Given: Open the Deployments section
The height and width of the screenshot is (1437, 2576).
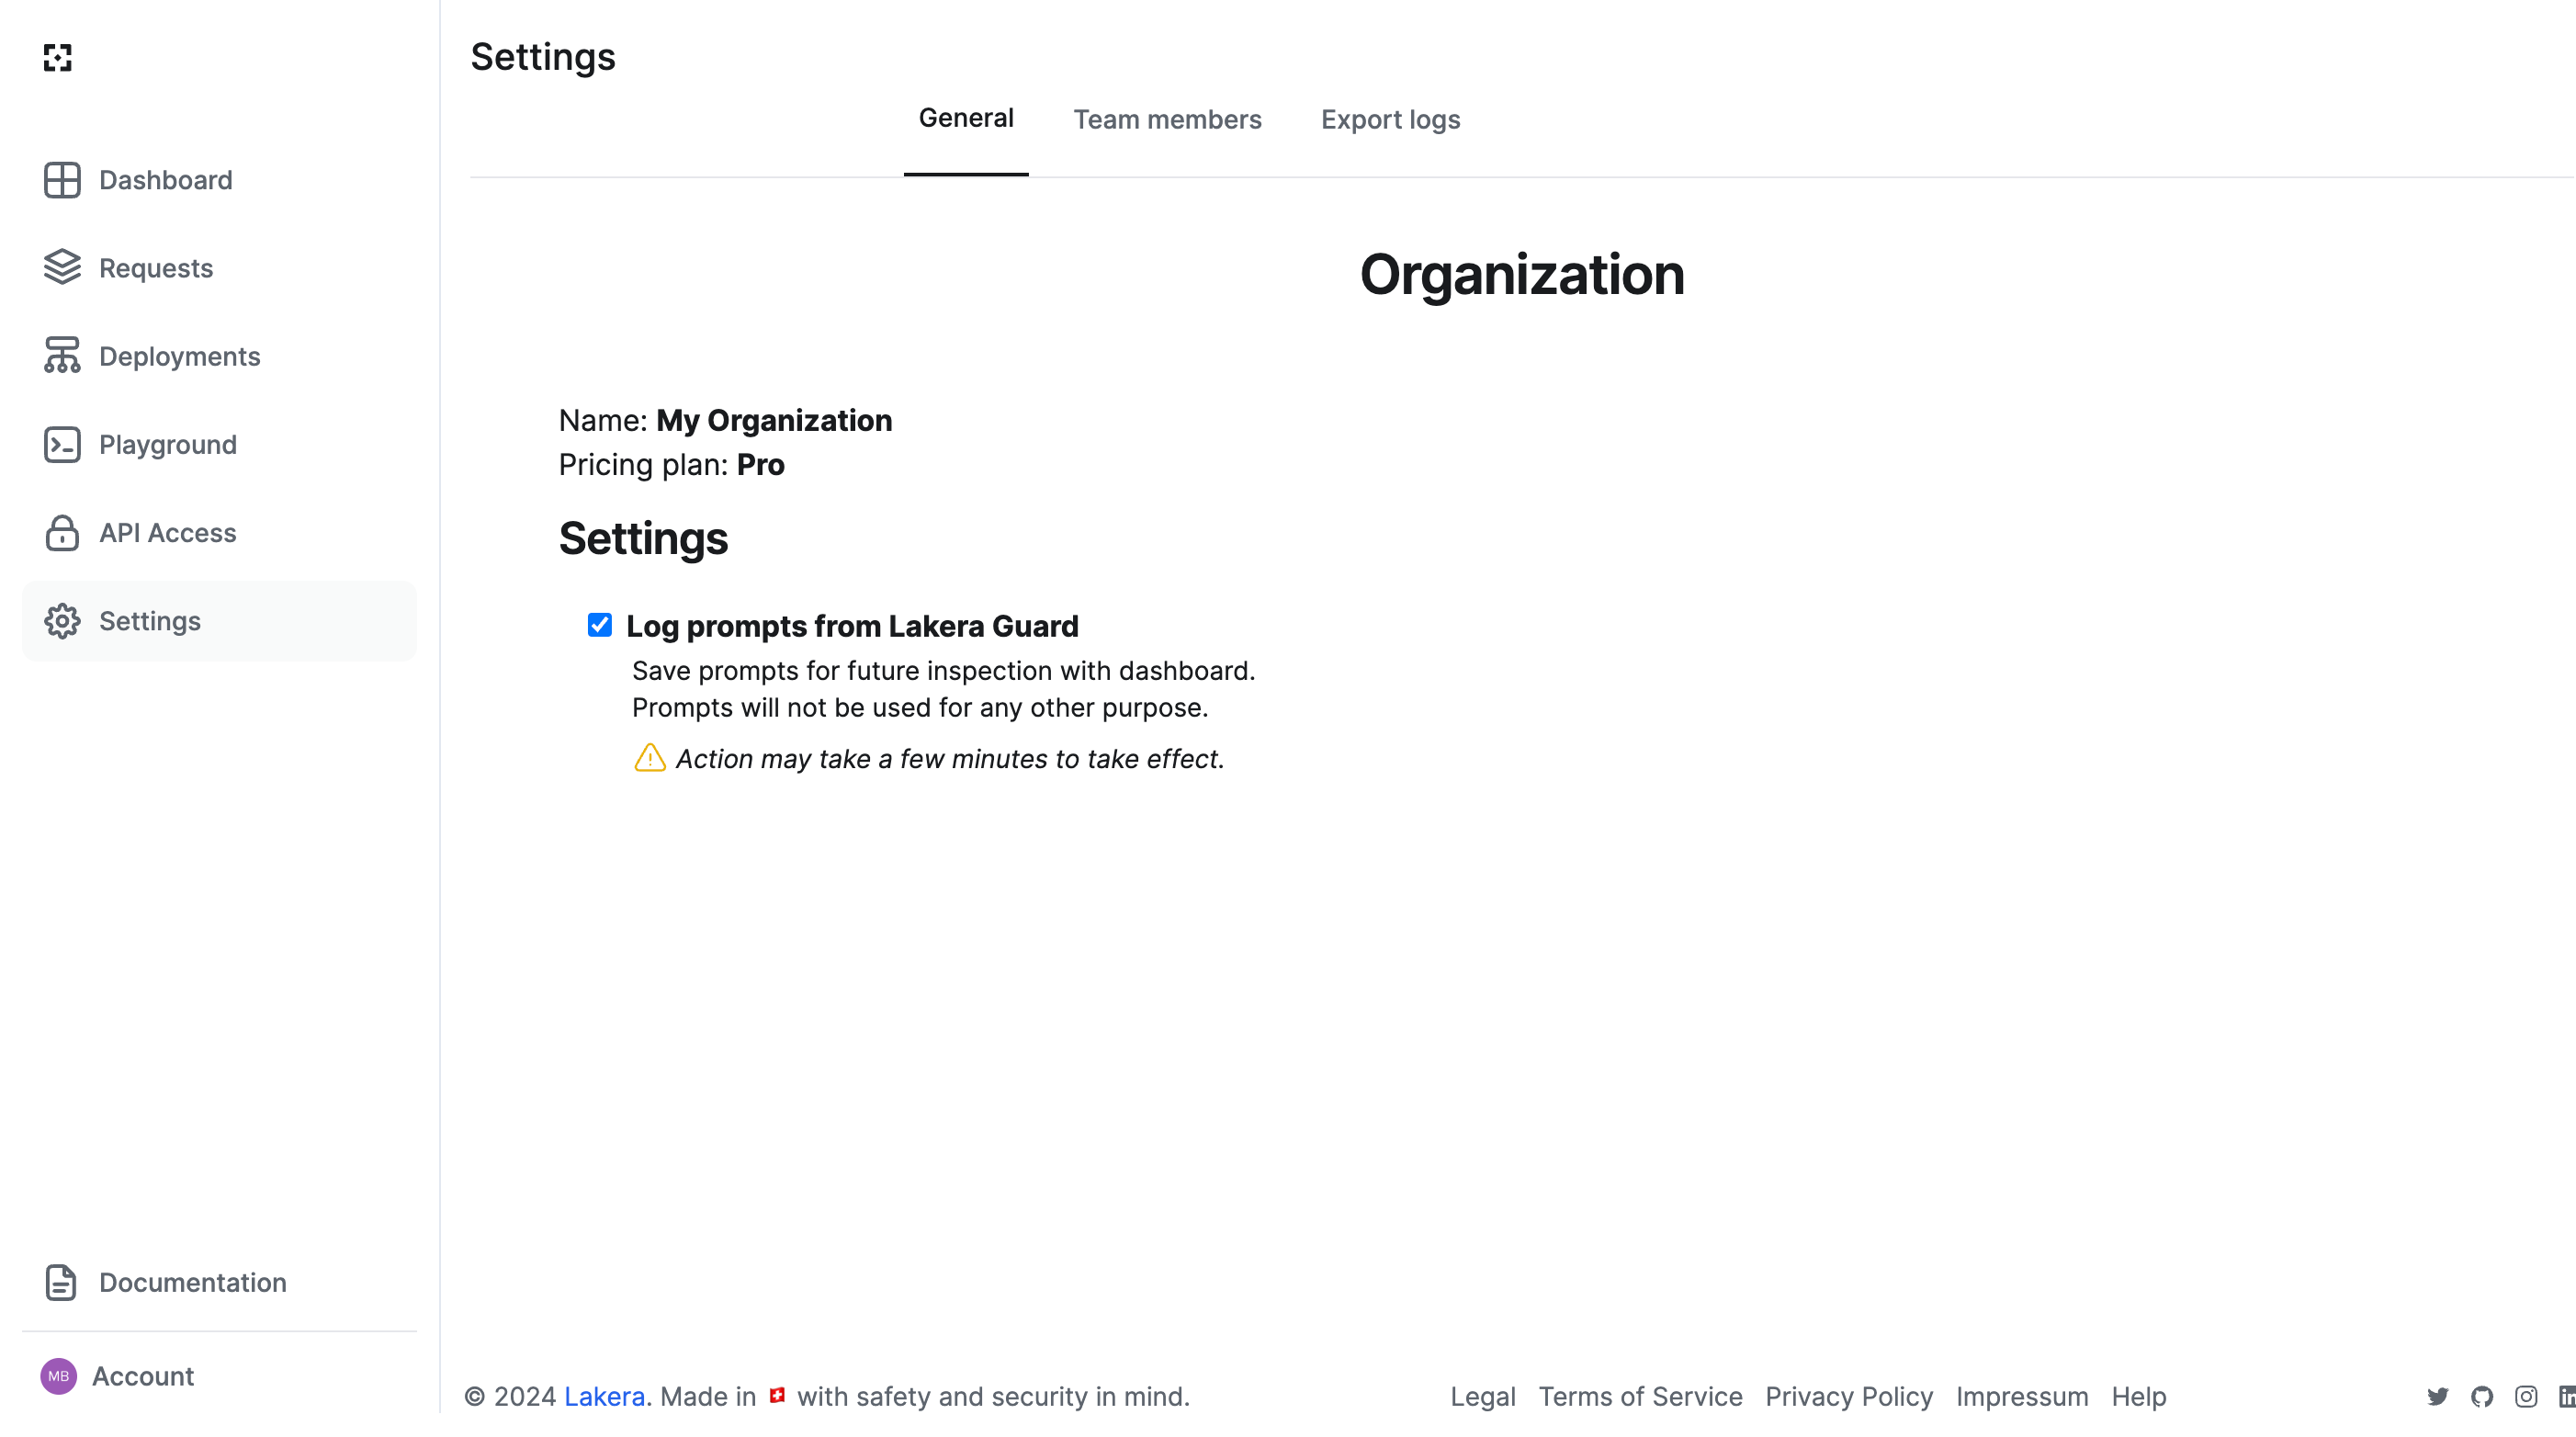Looking at the screenshot, I should pos(180,356).
